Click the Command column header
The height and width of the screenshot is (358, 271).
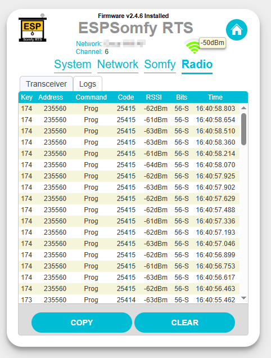point(91,97)
